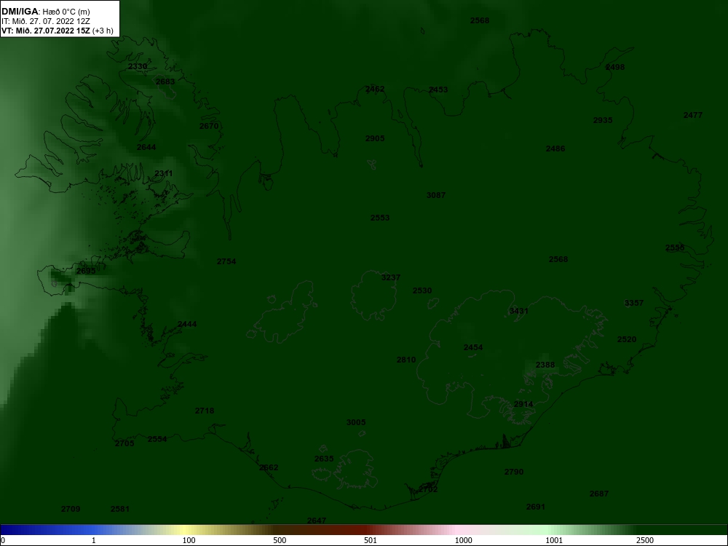
Task: Click the 2554 map value
Action: [x=157, y=439]
